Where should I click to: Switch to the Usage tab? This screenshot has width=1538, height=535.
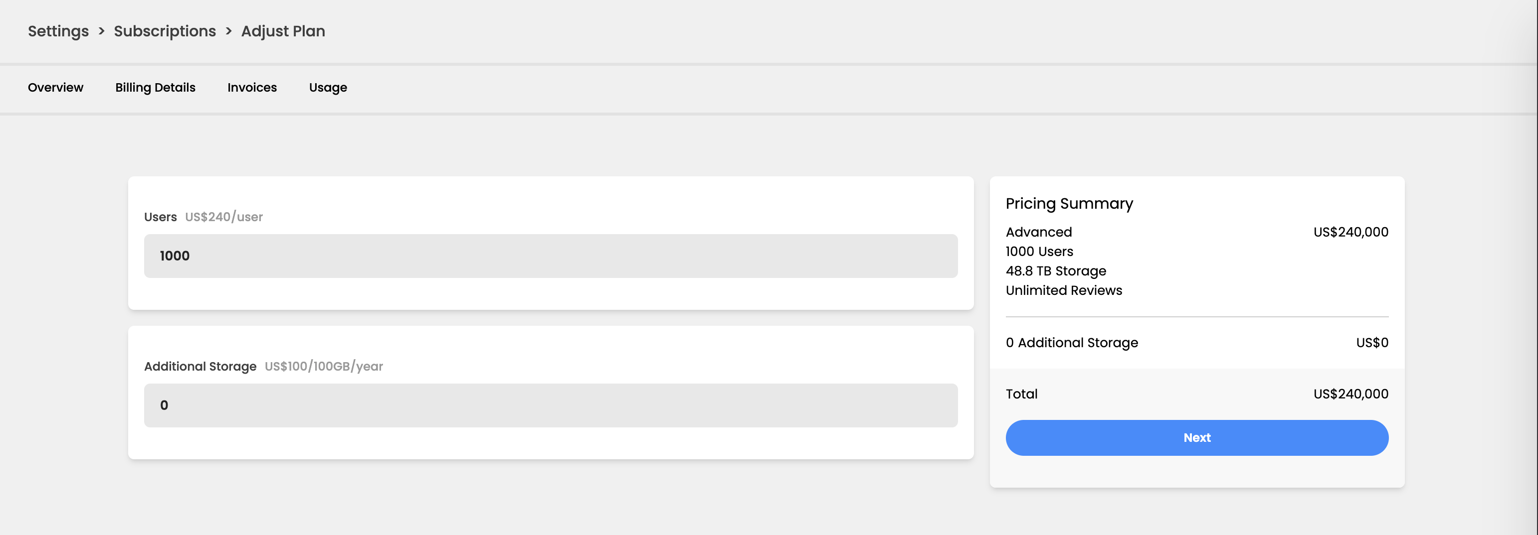point(328,88)
